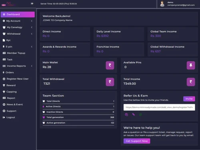Viewport: 200px width, 150px height.
Task: Collapse the sidebar with the arrow icon
Action: (x=32, y=4)
